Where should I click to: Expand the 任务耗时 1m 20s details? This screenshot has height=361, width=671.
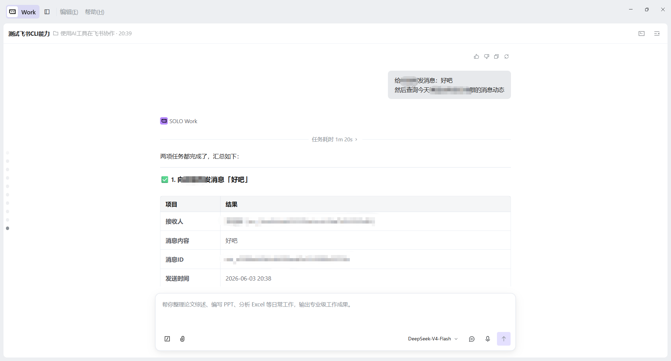pos(334,139)
